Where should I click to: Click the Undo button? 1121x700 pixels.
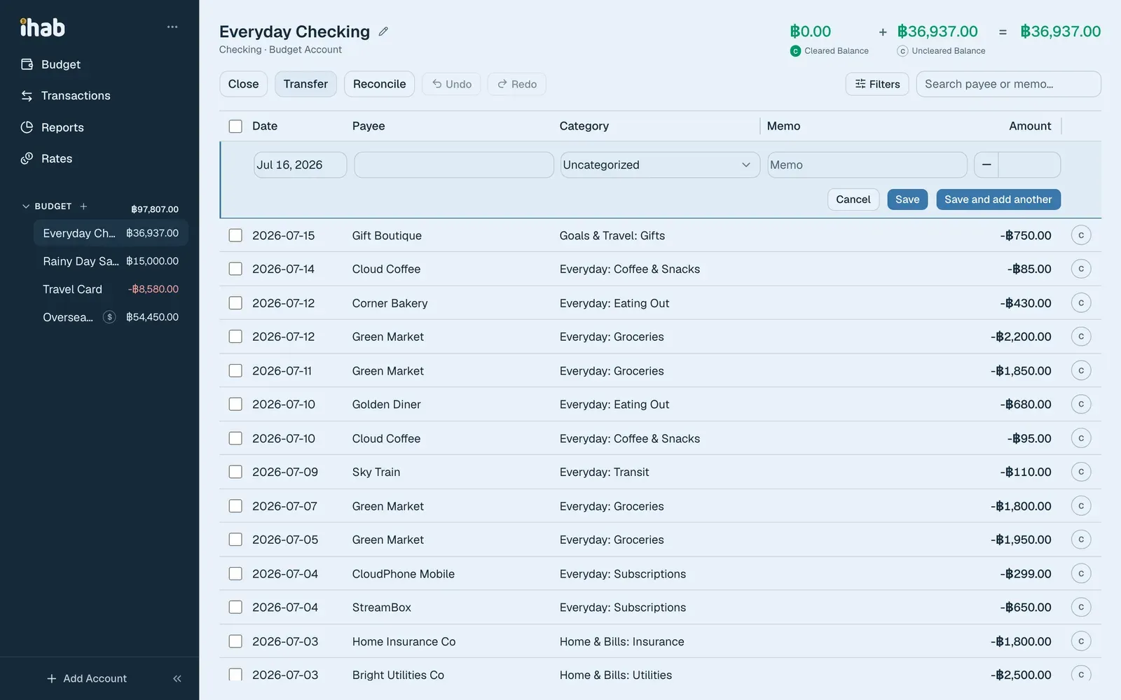pos(451,84)
